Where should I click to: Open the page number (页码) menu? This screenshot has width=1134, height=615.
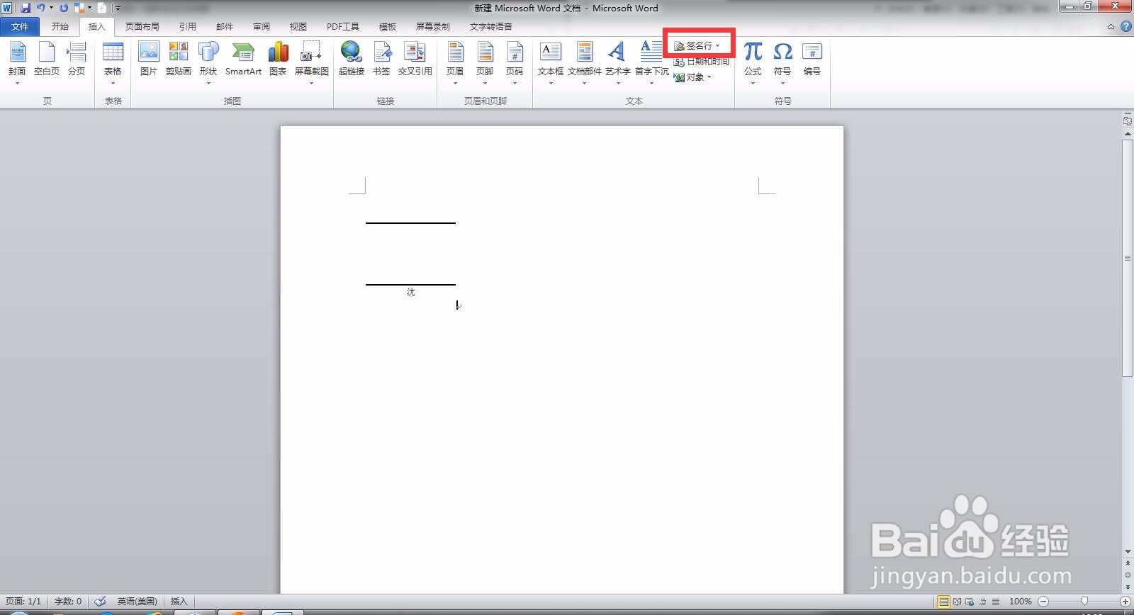(515, 63)
